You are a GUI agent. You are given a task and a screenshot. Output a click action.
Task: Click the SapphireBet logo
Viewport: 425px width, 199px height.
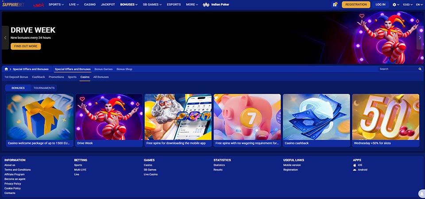14,4
